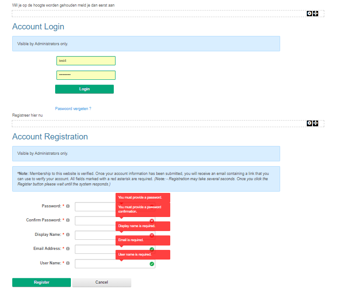Click 'Visible by Administrators only.' banner under Account Registration
Screen dimensions: 337x299
click(146, 153)
